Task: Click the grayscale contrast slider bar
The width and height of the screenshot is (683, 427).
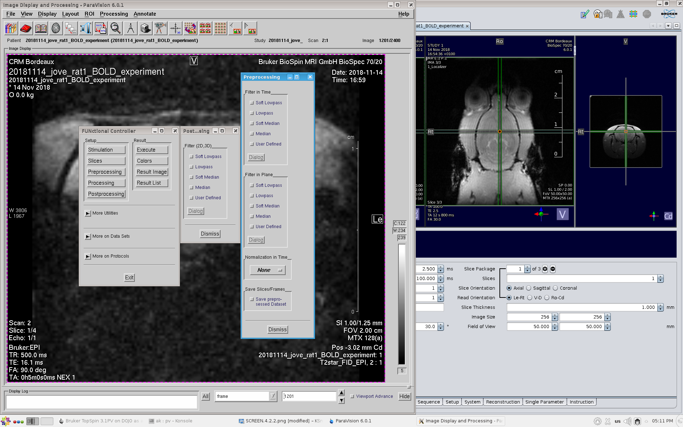Action: tap(402, 304)
